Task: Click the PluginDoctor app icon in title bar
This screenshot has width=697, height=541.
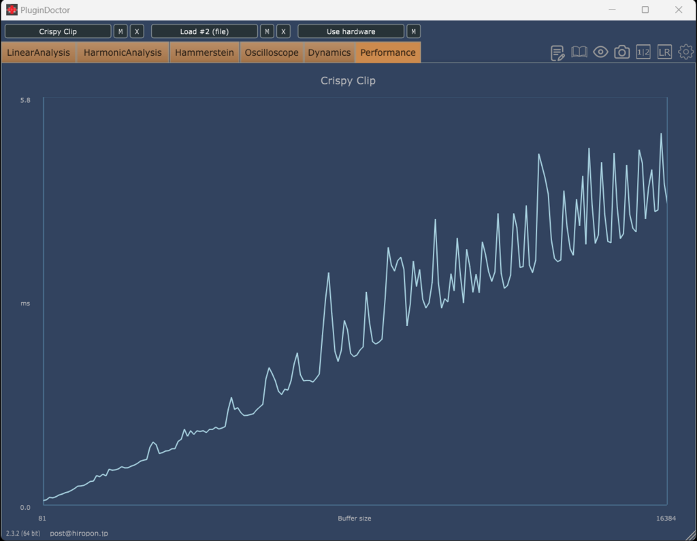Action: click(x=12, y=10)
